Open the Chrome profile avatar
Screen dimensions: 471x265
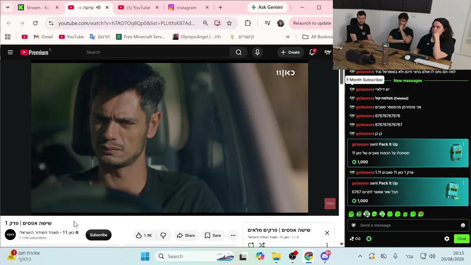click(x=280, y=23)
